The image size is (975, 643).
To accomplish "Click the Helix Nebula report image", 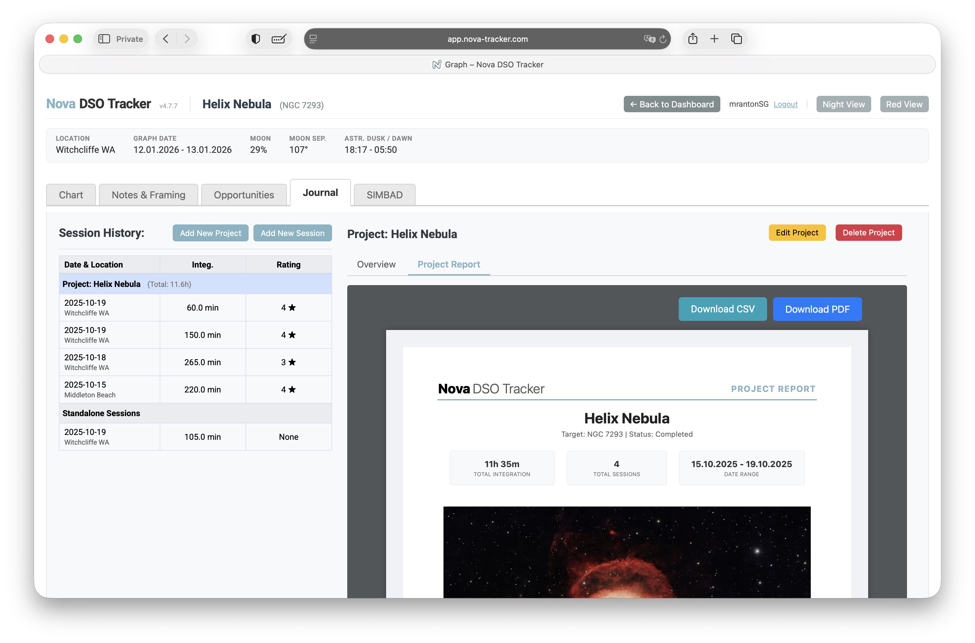I will click(627, 552).
